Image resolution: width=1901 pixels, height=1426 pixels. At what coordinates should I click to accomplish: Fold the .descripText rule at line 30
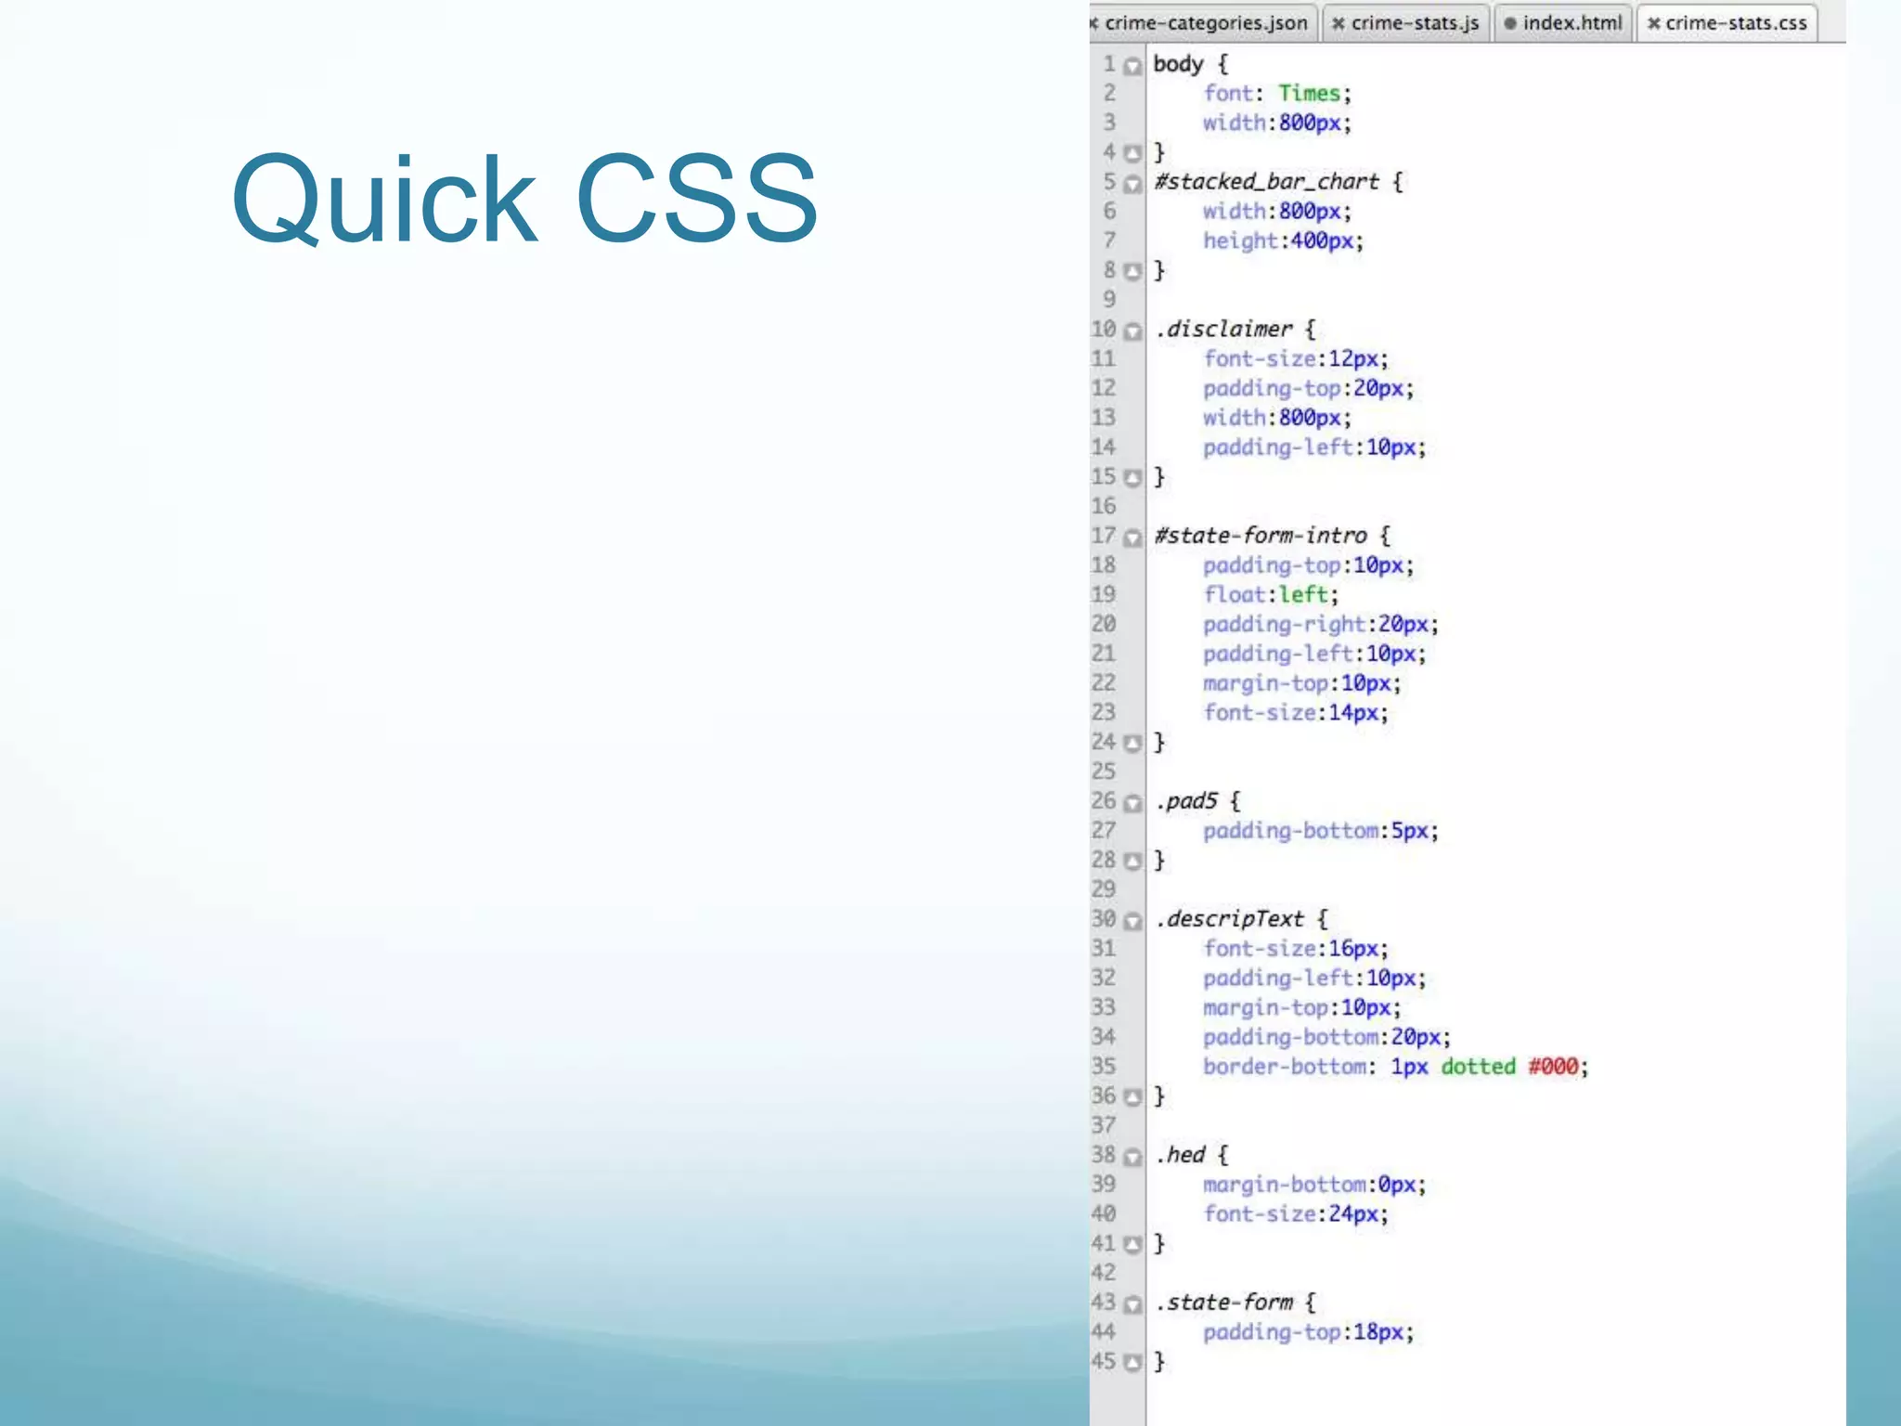click(1132, 921)
